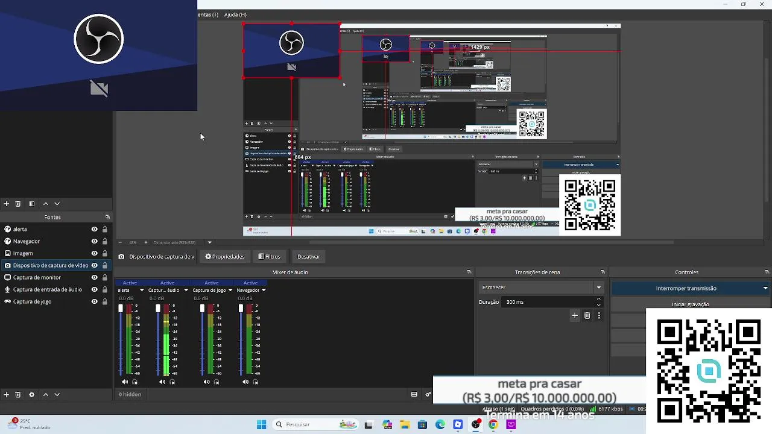Open source properties gear in the Fontes toolbar
Image resolution: width=772 pixels, height=434 pixels.
(x=31, y=394)
